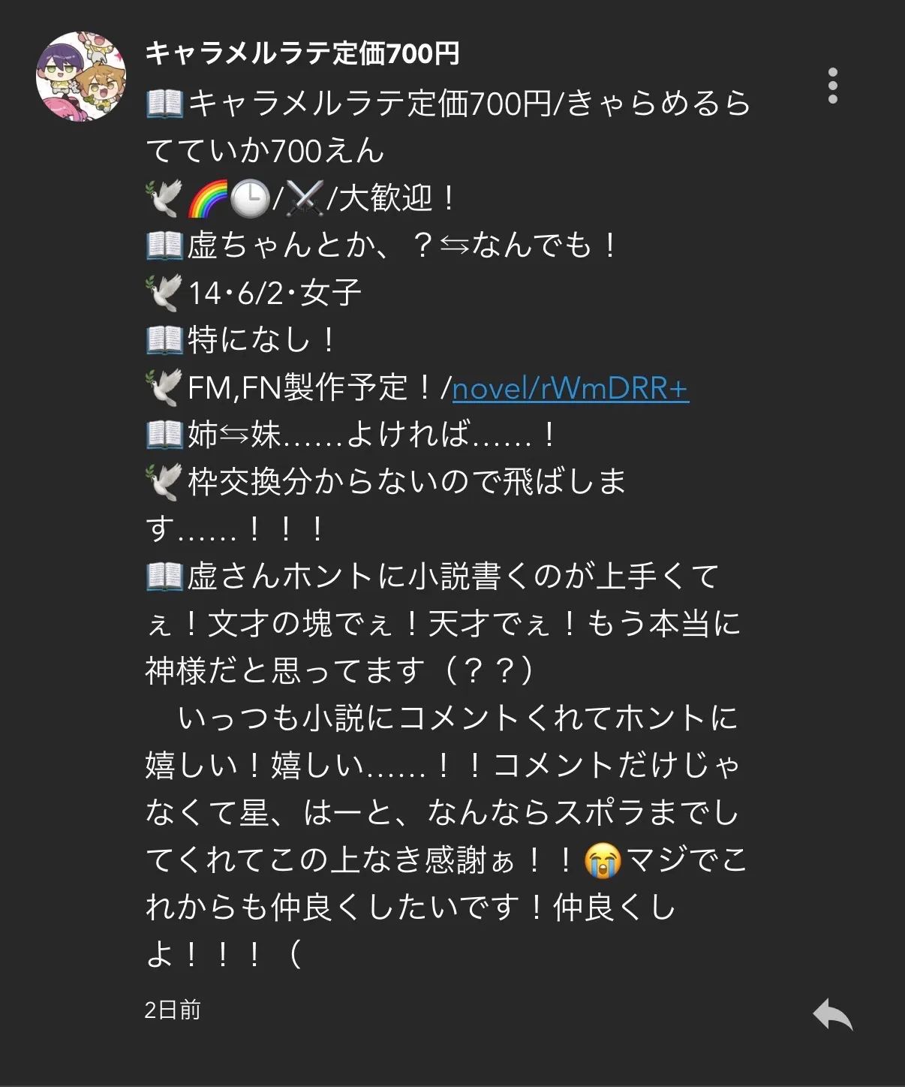Reply to this comment with arrow icon
The image size is (905, 1087).
(833, 1014)
